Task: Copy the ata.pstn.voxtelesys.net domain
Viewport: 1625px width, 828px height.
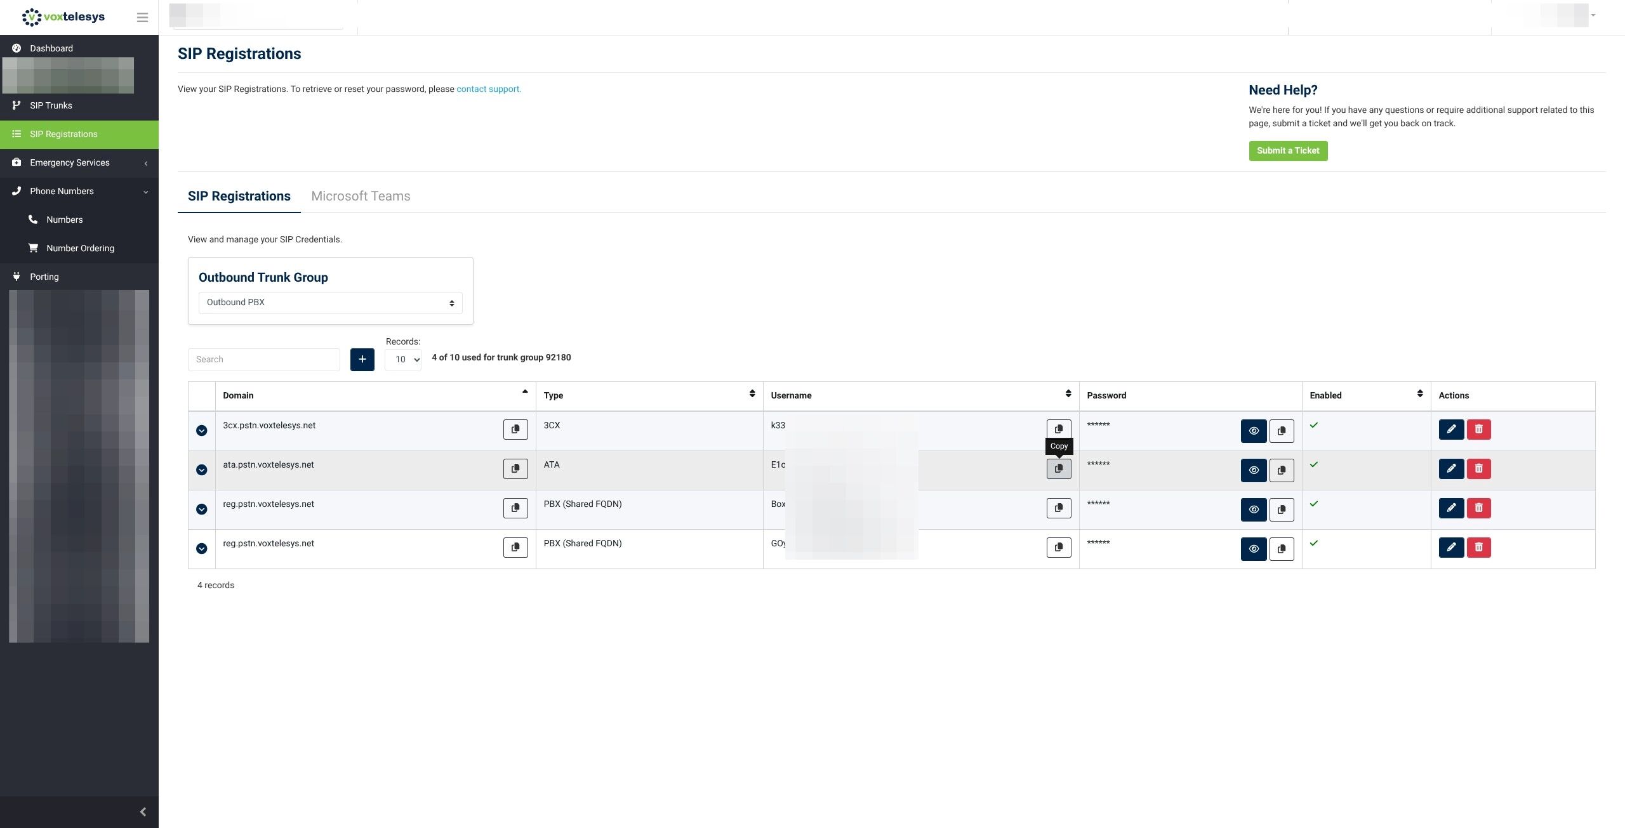Action: [x=515, y=469]
